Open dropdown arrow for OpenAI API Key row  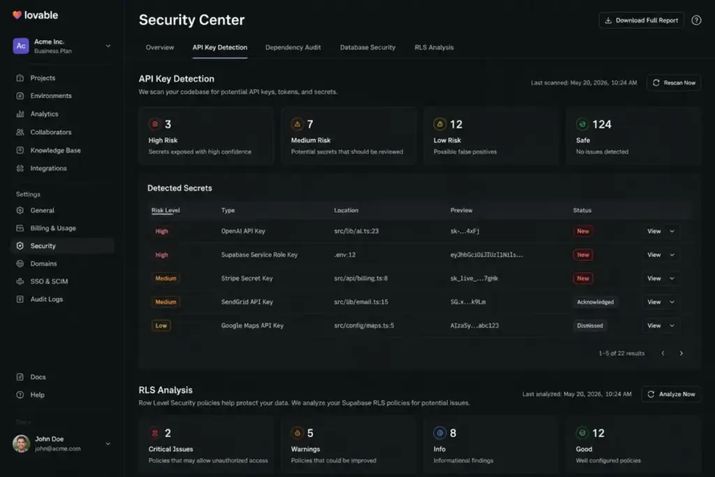click(672, 231)
